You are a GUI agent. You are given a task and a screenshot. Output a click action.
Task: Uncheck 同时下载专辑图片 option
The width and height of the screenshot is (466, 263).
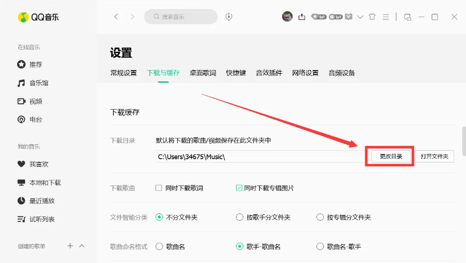coord(239,188)
